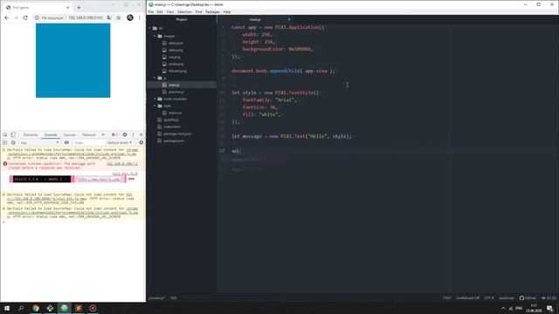Activate DevTools inspect element picker
559x314 pixels.
(x=5, y=135)
